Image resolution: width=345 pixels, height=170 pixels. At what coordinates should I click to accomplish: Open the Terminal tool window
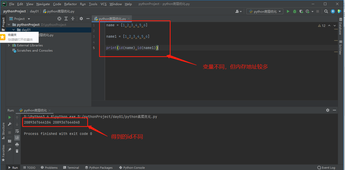(x=71, y=167)
